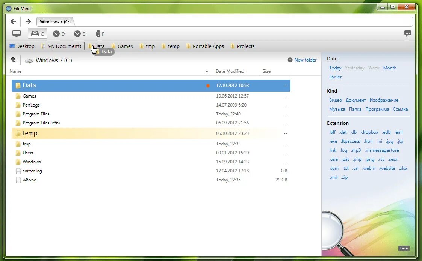422x261 pixels.
Task: Filter by .txt extension
Action: click(x=346, y=168)
